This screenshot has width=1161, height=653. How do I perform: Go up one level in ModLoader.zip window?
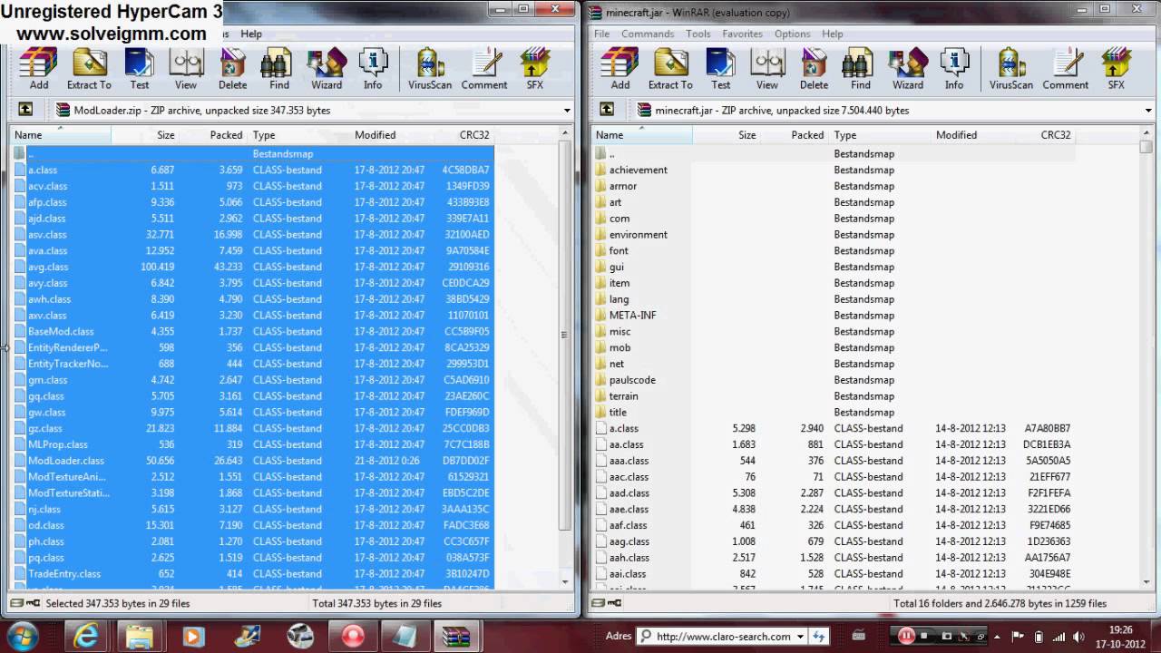click(x=25, y=110)
